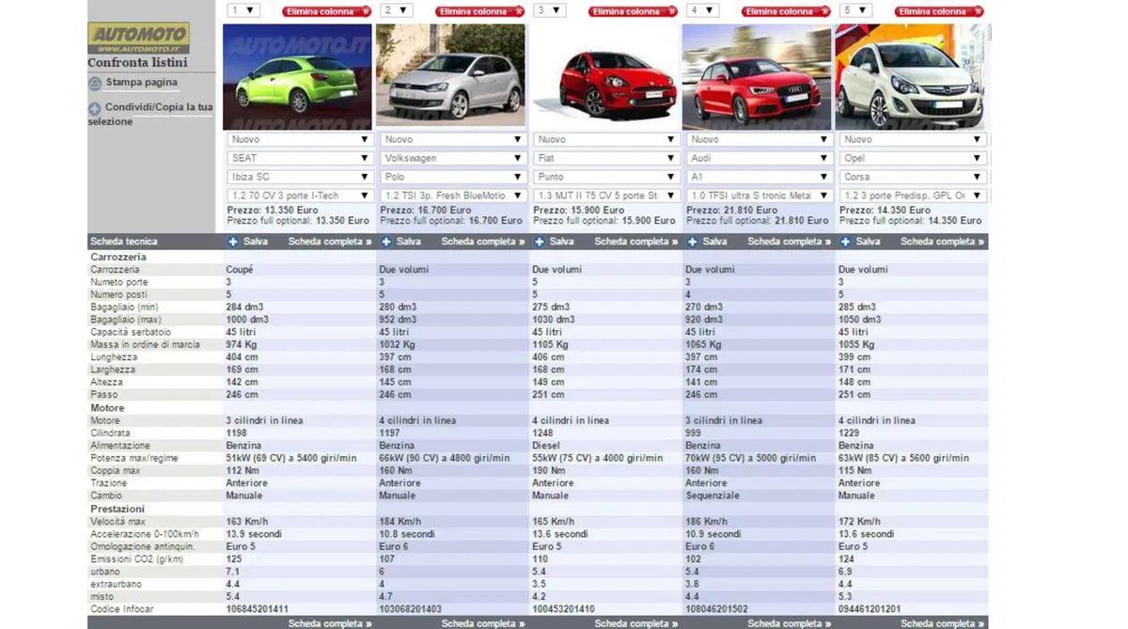Open Scheda completa under the Opel Corsa price
The width and height of the screenshot is (1128, 629).
pyautogui.click(x=943, y=242)
